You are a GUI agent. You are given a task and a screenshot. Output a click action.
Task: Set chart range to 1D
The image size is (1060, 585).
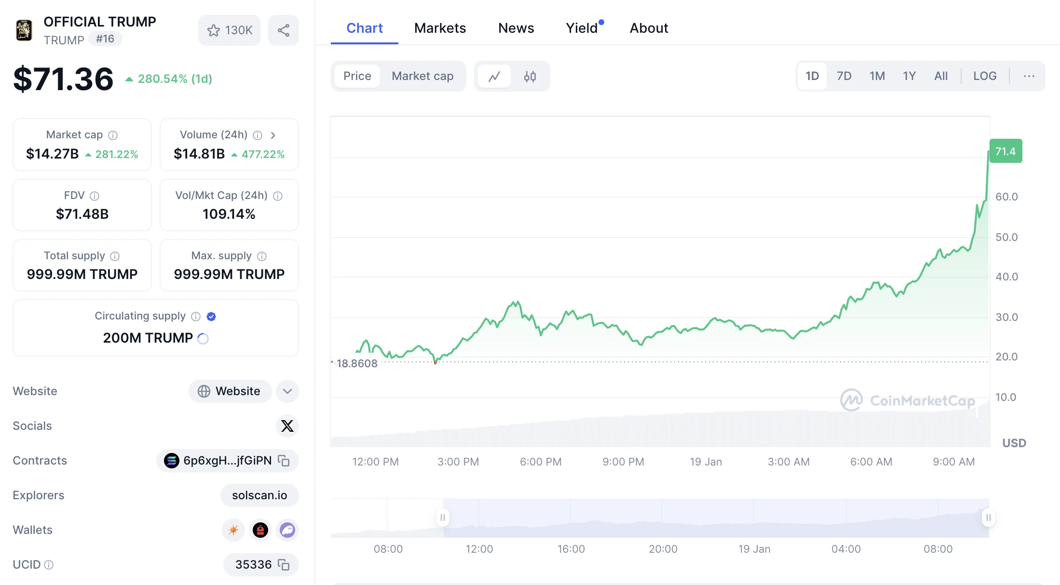point(812,76)
